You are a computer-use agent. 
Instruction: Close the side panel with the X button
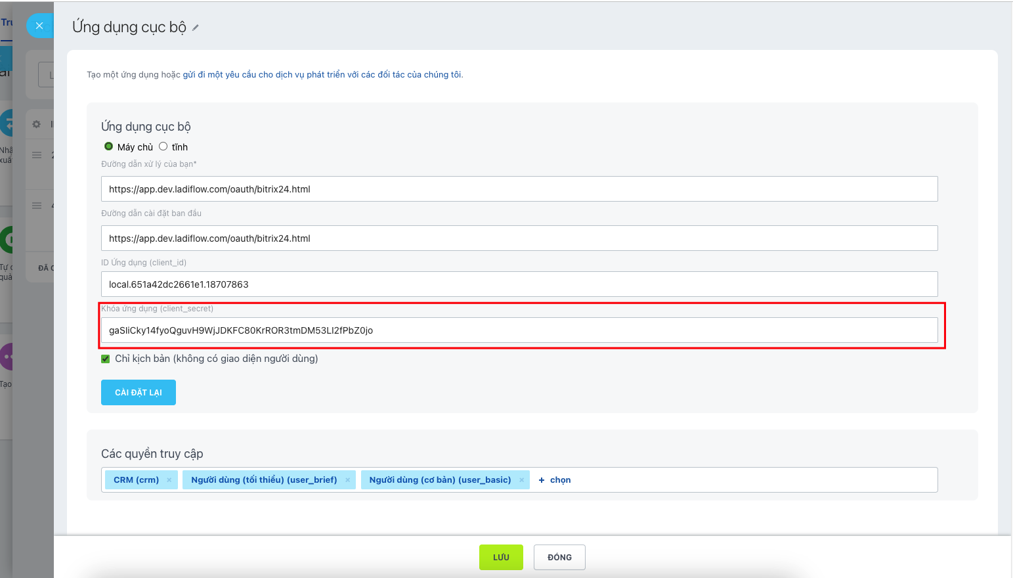(39, 26)
